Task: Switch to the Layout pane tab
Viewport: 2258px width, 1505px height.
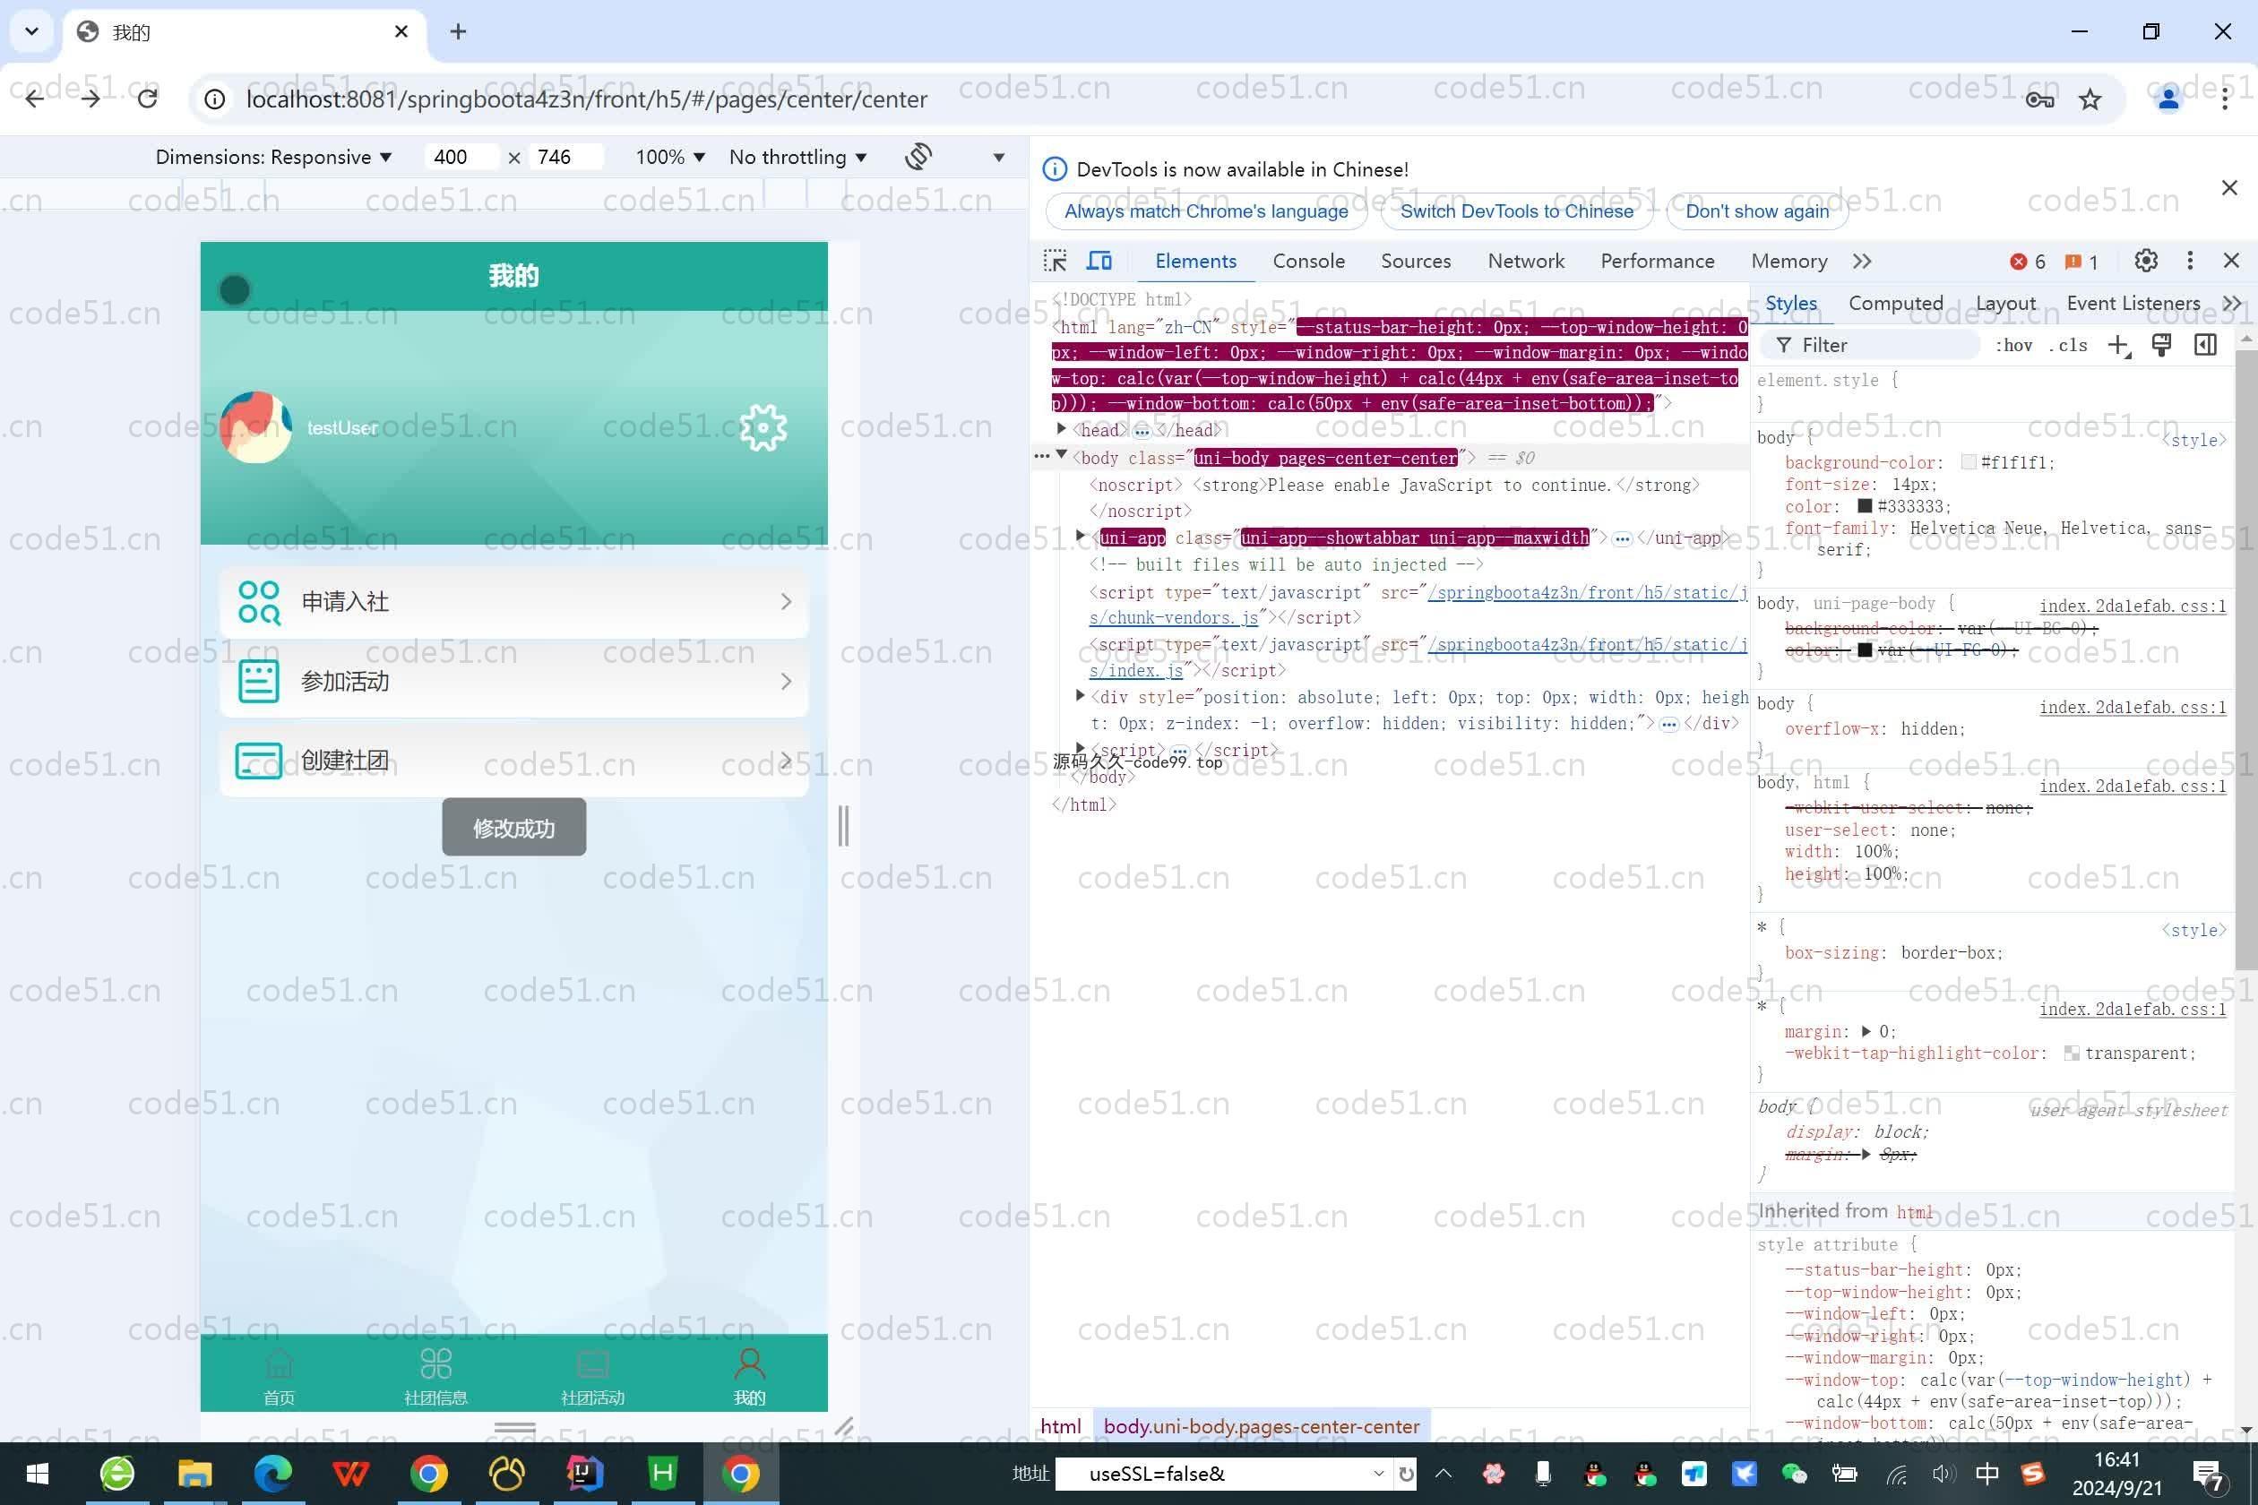Action: 2005,304
